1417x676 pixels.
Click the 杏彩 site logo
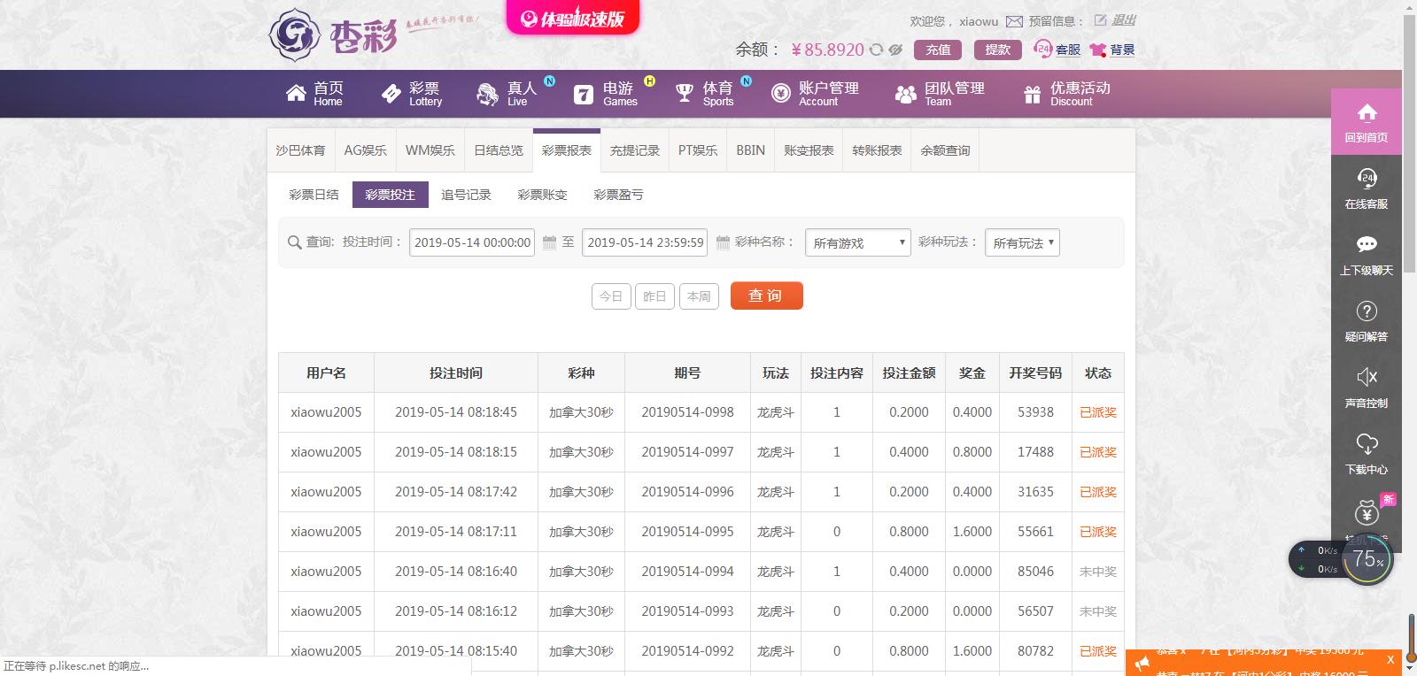pyautogui.click(x=333, y=35)
